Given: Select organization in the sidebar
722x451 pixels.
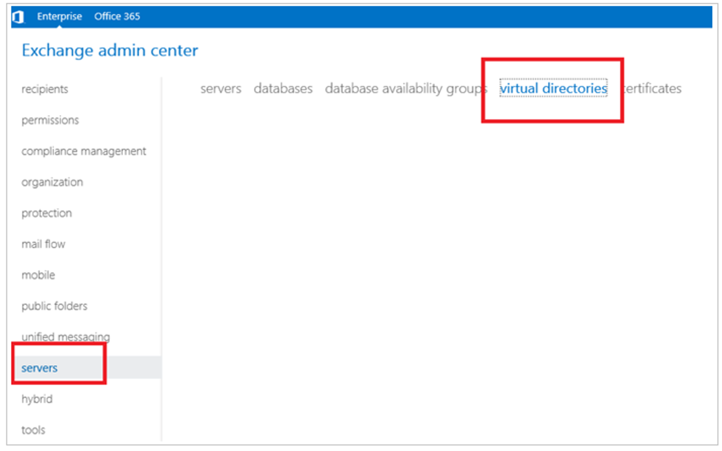Looking at the screenshot, I should click(x=52, y=182).
